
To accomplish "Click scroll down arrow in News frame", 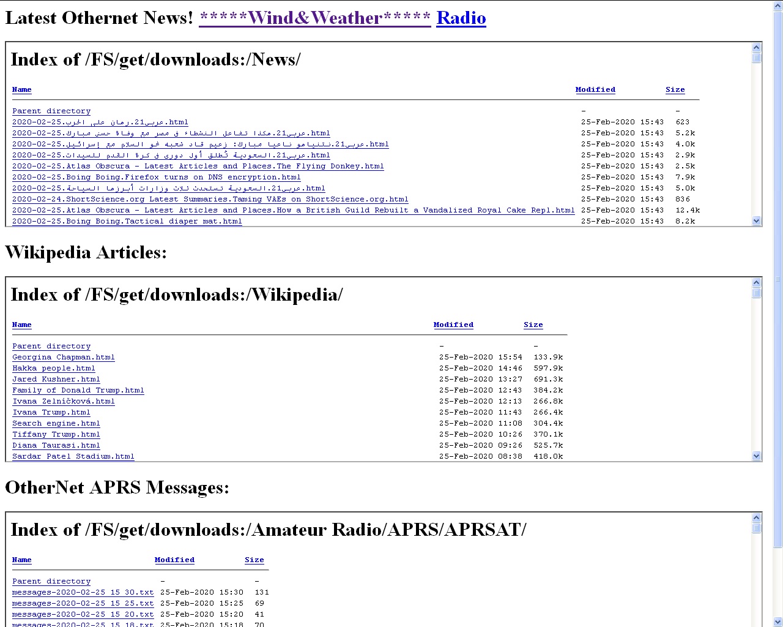I will (x=757, y=221).
